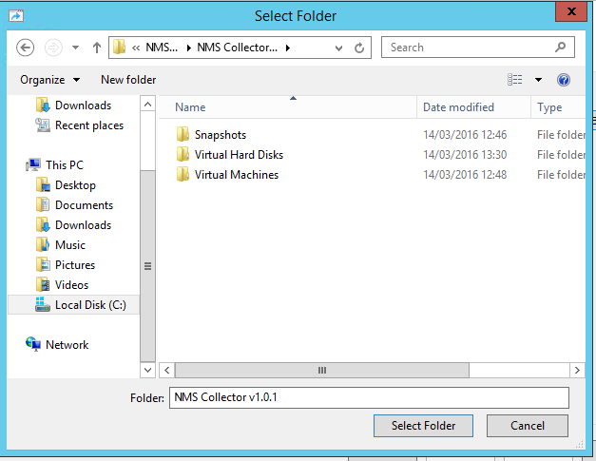Open the Organize menu
Screen dimensions: 596x461
[x=50, y=80]
